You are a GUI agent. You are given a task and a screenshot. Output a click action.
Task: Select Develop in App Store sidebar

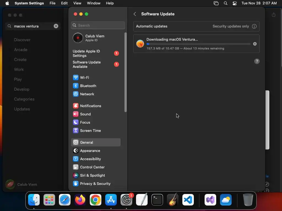click(x=21, y=89)
